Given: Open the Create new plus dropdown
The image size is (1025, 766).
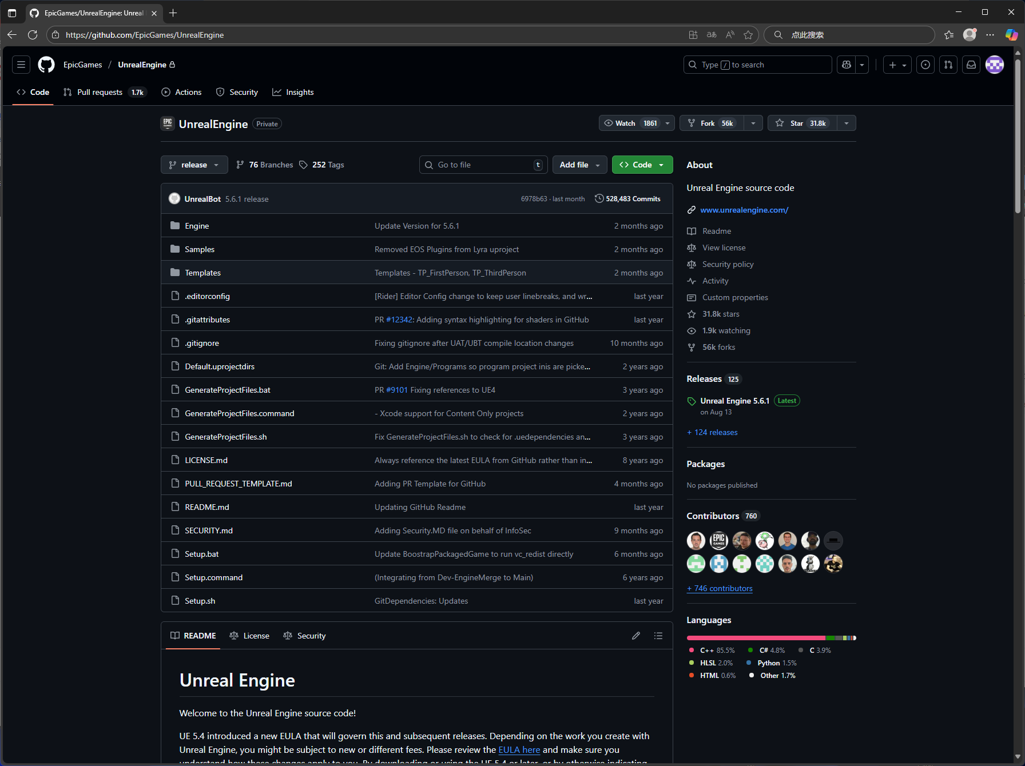Looking at the screenshot, I should pyautogui.click(x=897, y=65).
